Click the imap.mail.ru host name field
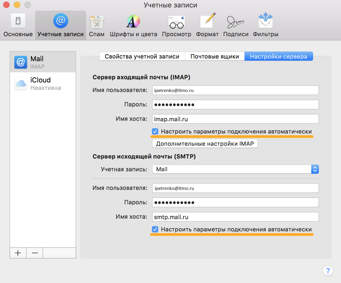Image resolution: width=341 pixels, height=283 pixels. tap(235, 119)
